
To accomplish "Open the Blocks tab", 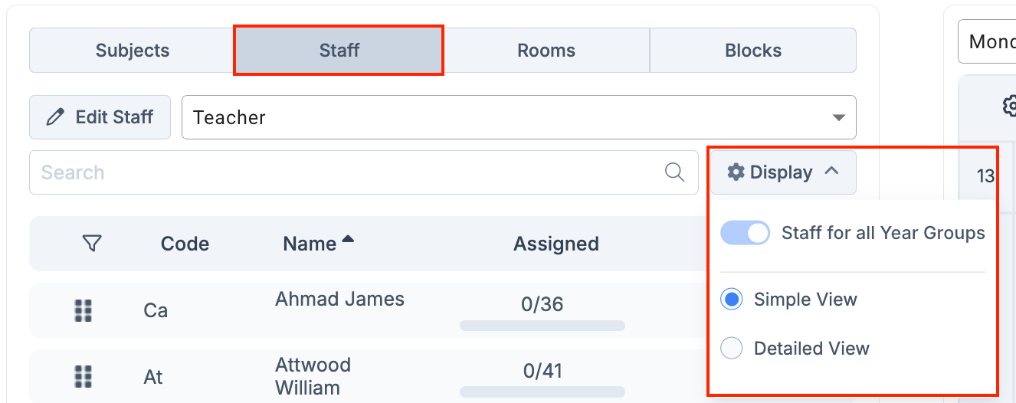I will pyautogui.click(x=753, y=51).
